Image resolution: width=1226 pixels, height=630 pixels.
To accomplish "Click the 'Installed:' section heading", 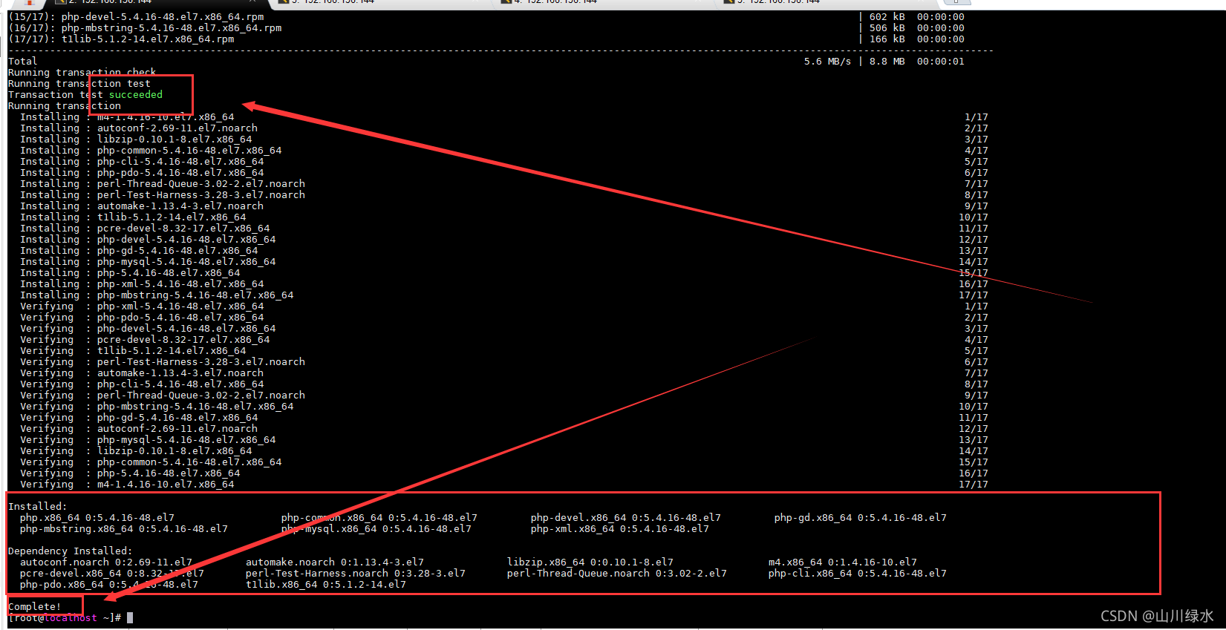I will (38, 506).
